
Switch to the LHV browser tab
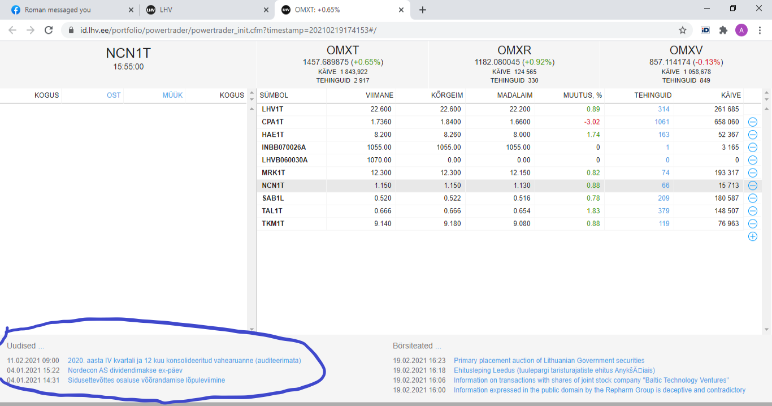[x=203, y=10]
